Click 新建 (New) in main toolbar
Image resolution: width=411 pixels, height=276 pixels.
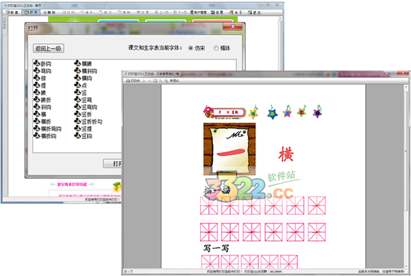point(12,12)
